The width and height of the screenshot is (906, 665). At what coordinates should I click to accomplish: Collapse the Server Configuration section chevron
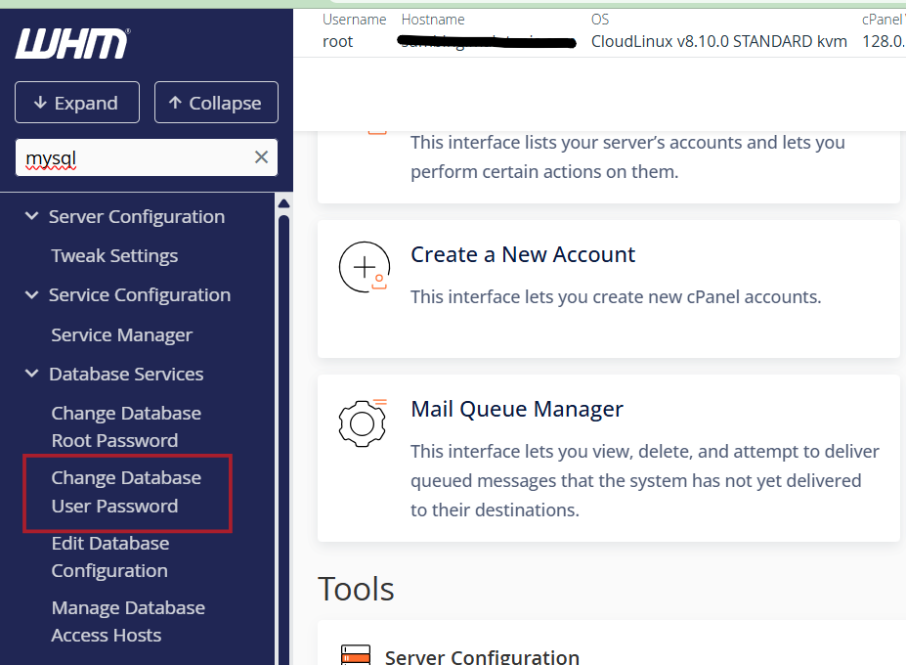[x=32, y=216]
